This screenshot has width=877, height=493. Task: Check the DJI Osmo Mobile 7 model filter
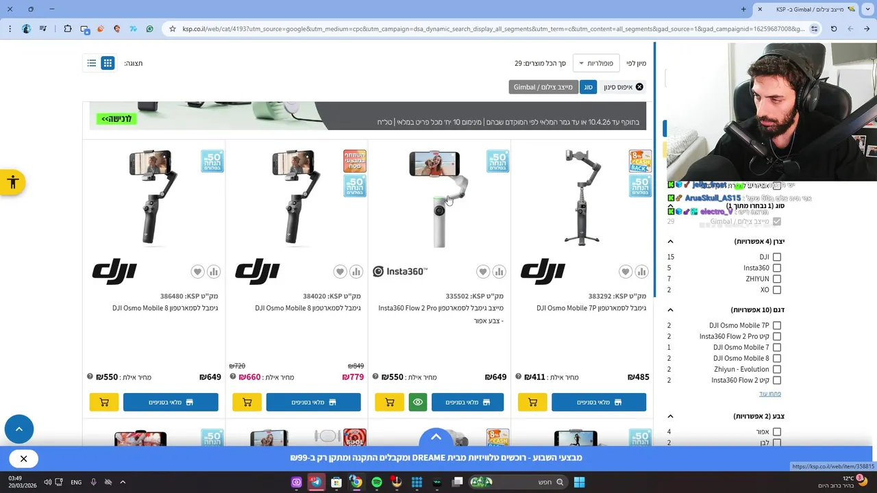(777, 347)
